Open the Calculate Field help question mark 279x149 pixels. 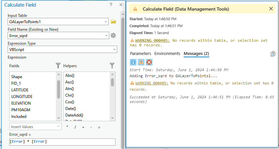coord(111,5)
